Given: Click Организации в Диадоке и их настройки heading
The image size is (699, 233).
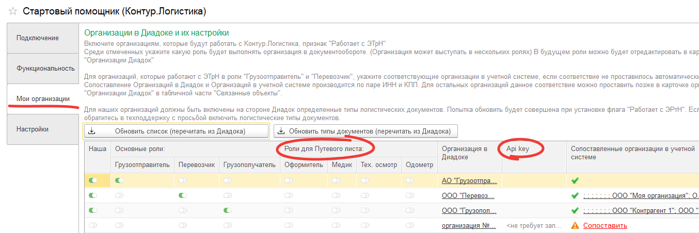Looking at the screenshot, I should point(156,33).
